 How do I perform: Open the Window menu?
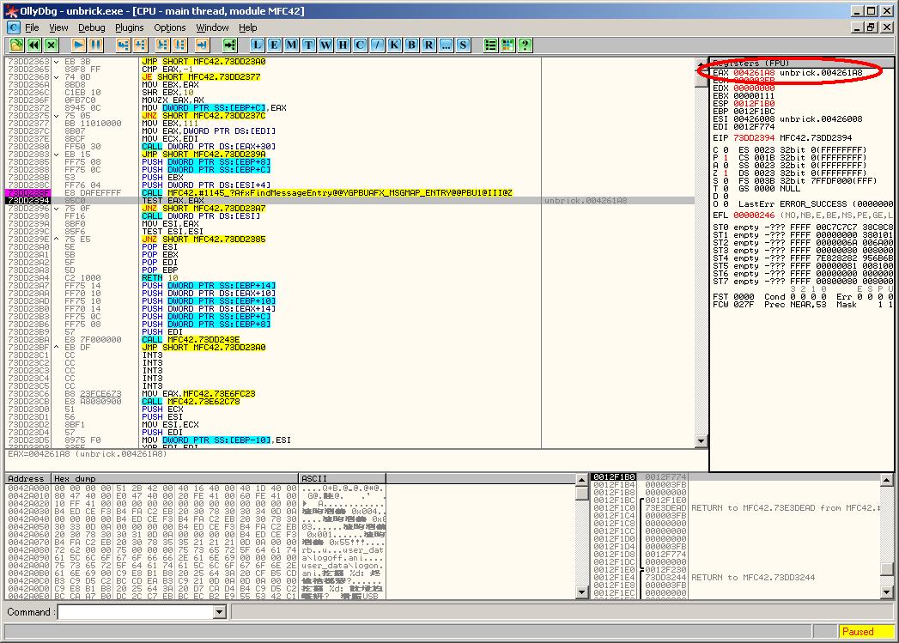coord(212,27)
